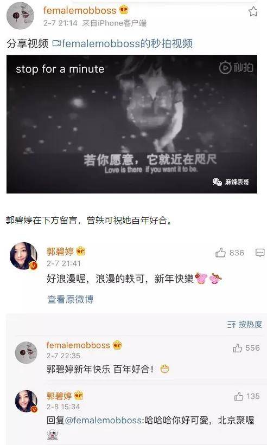Click the 秒拍 watermark logo on the video
267x445 pixels.
pyautogui.click(x=236, y=67)
